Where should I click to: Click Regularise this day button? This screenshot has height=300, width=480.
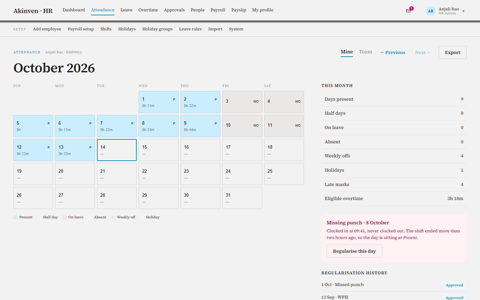click(354, 251)
